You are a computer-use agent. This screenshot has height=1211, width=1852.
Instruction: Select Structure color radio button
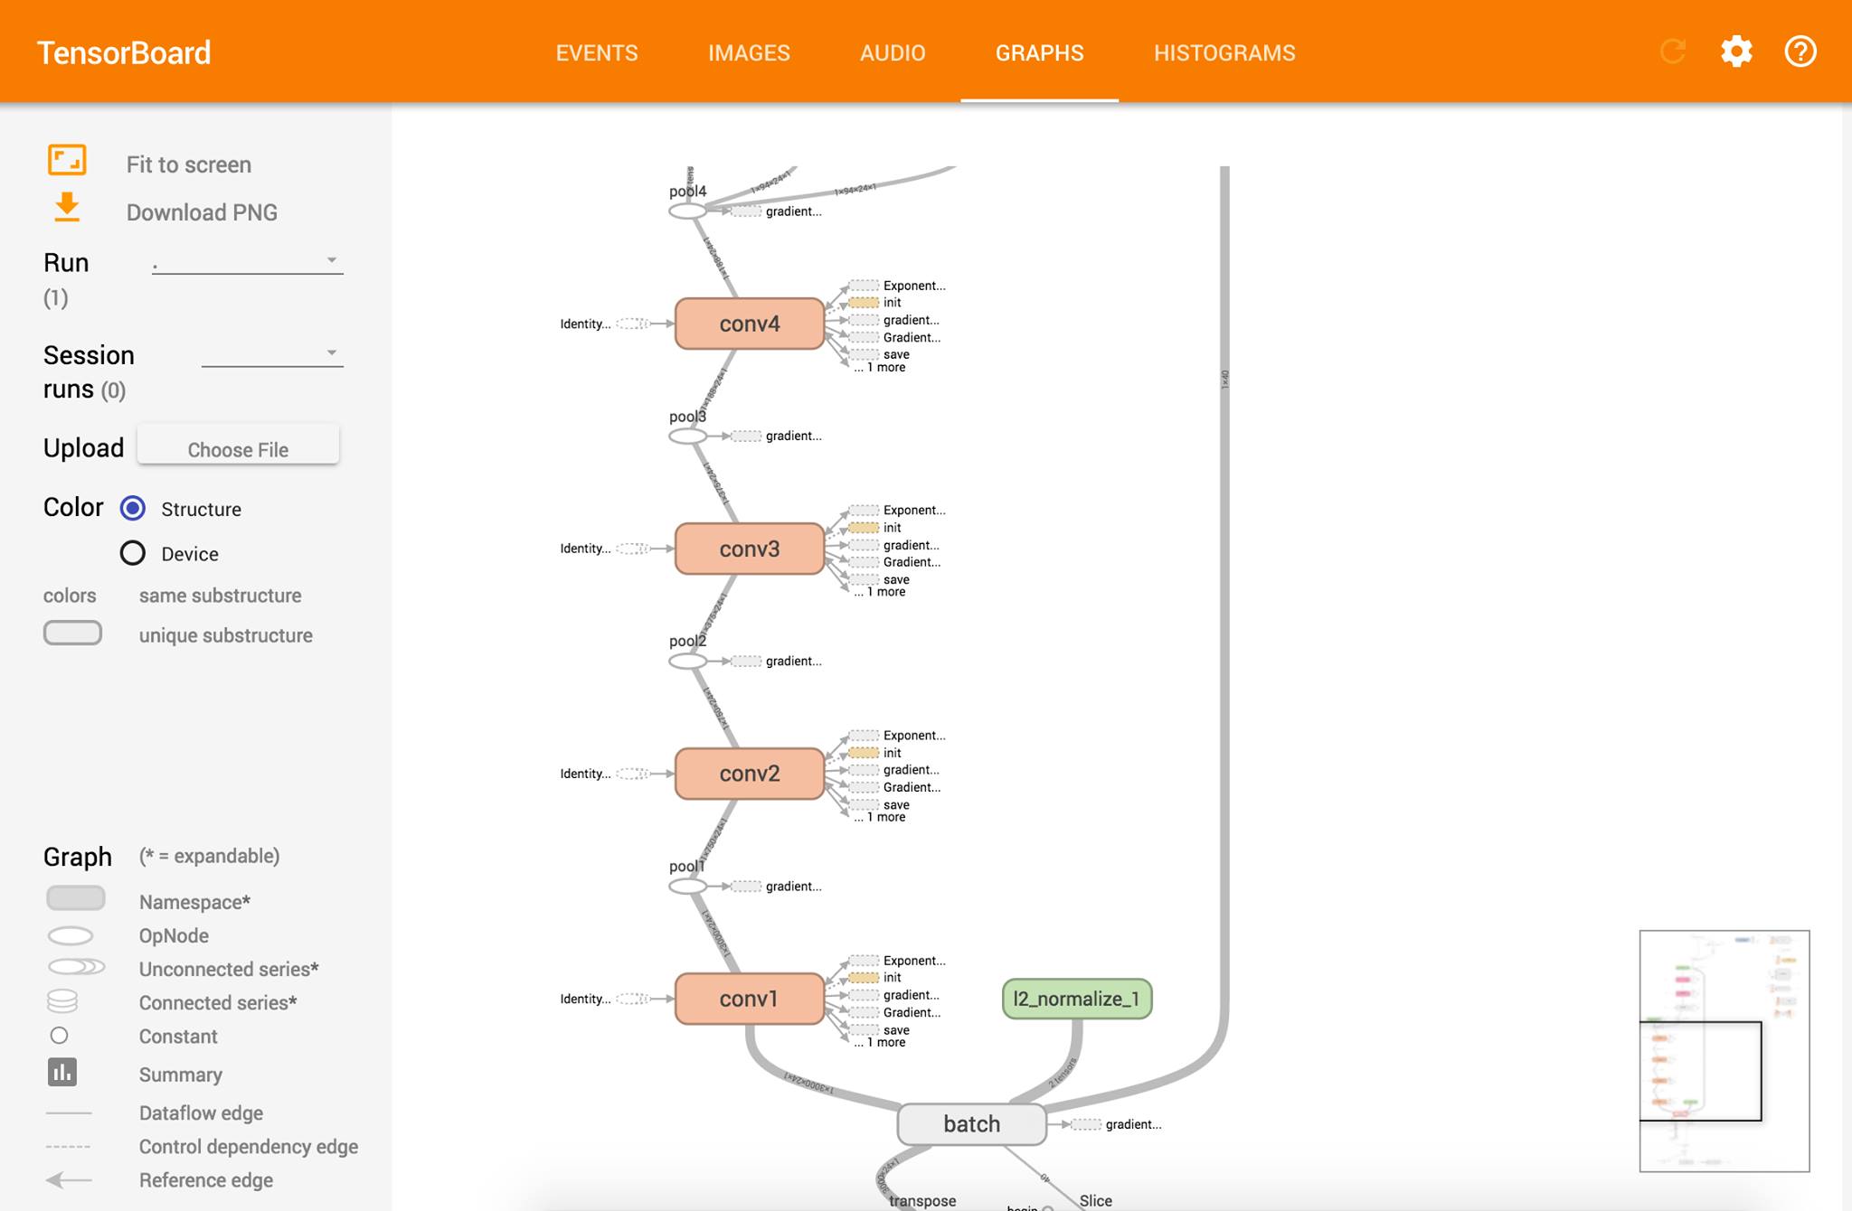click(133, 509)
